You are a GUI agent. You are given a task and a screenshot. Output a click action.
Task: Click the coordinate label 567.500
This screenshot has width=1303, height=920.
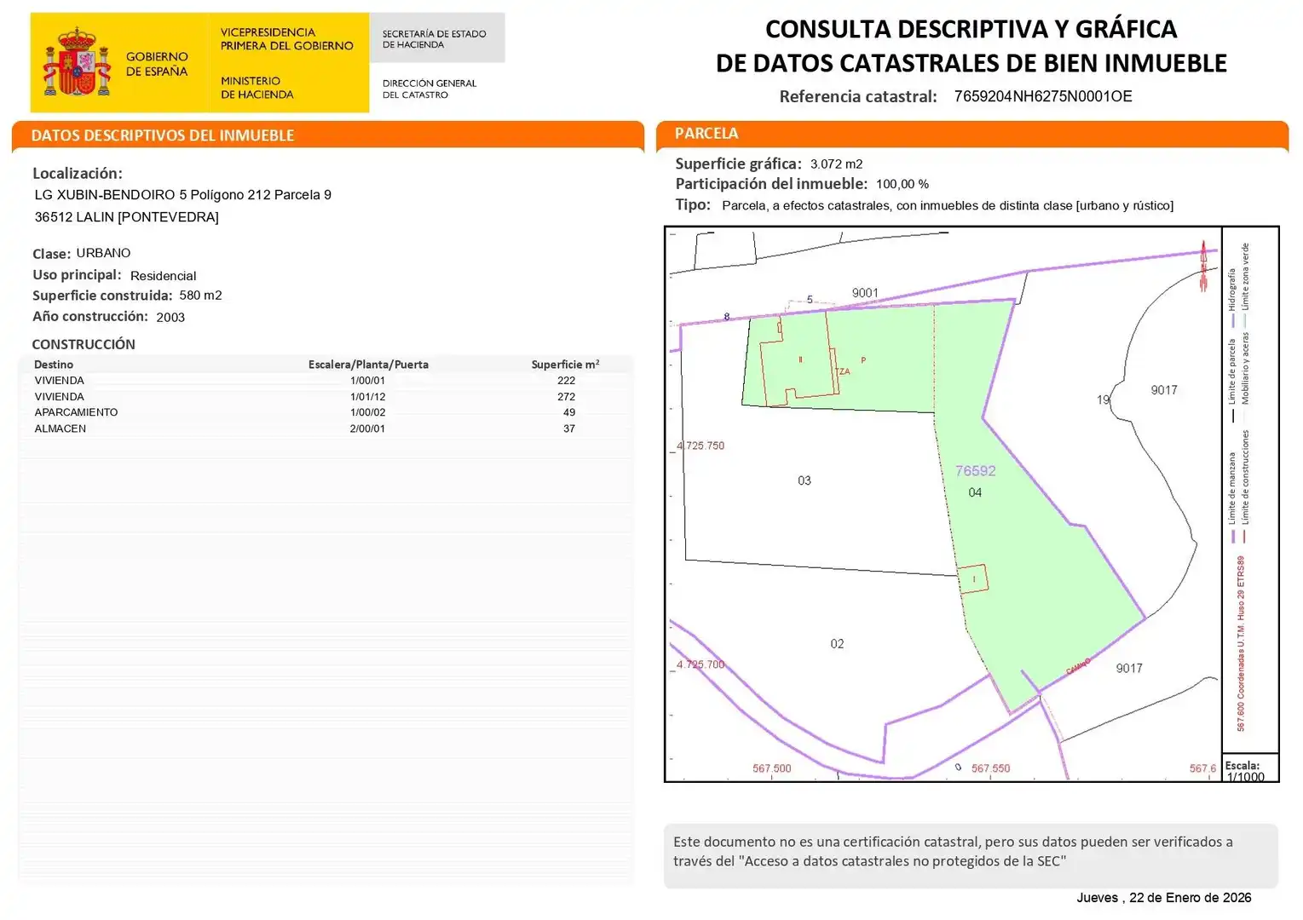[x=772, y=768]
